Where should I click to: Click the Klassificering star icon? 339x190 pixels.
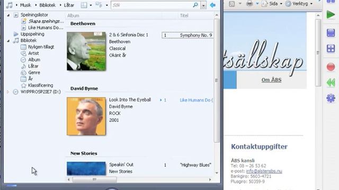pyautogui.click(x=23, y=85)
